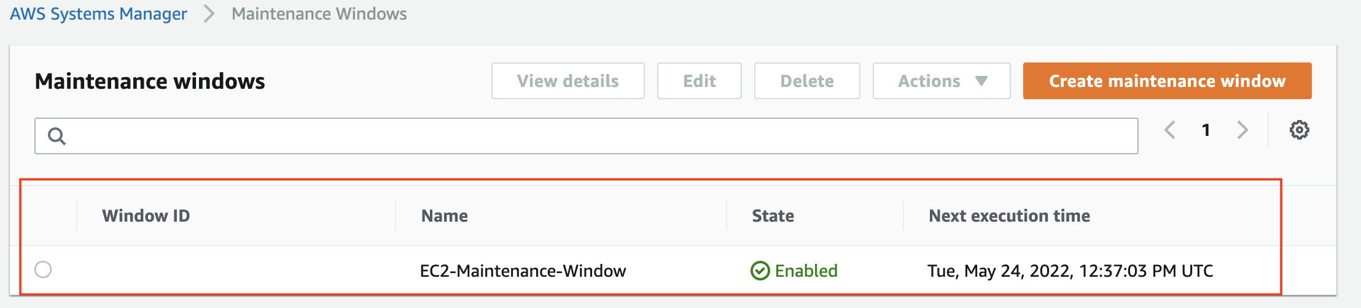Viewport: 1361px width, 308px height.
Task: Click the Edit button
Action: (700, 81)
